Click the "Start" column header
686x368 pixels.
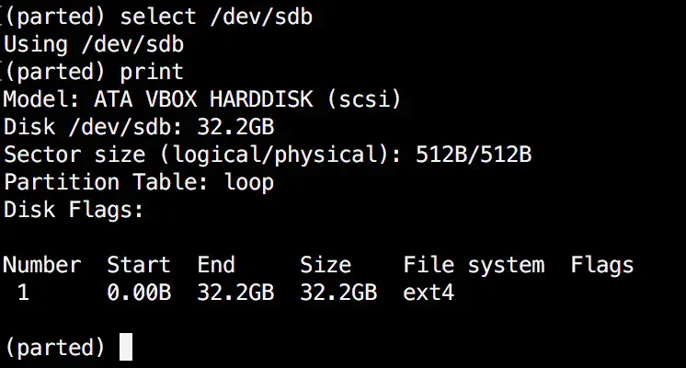tap(138, 265)
